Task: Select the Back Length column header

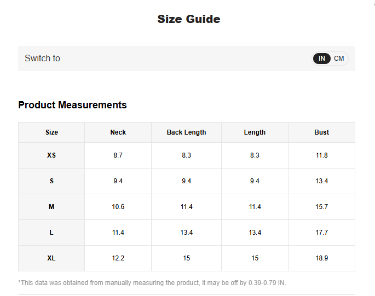Action: (186, 132)
